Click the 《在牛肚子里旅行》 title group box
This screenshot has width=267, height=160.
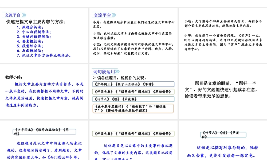[x=133, y=109]
